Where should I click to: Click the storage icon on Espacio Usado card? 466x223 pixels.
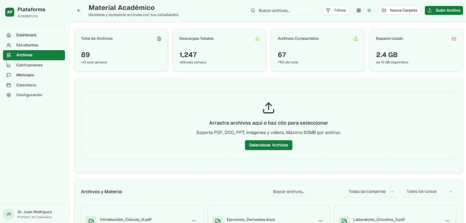[454, 39]
